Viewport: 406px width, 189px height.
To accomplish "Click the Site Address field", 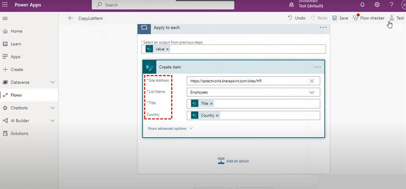I will click(x=253, y=81).
